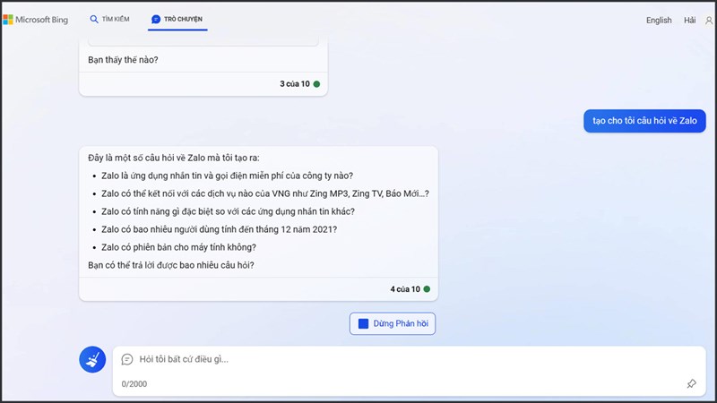Click the text Bạn thấy thế nào?

(x=123, y=60)
